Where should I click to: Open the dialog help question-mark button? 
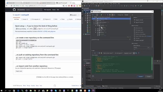pos(93,76)
